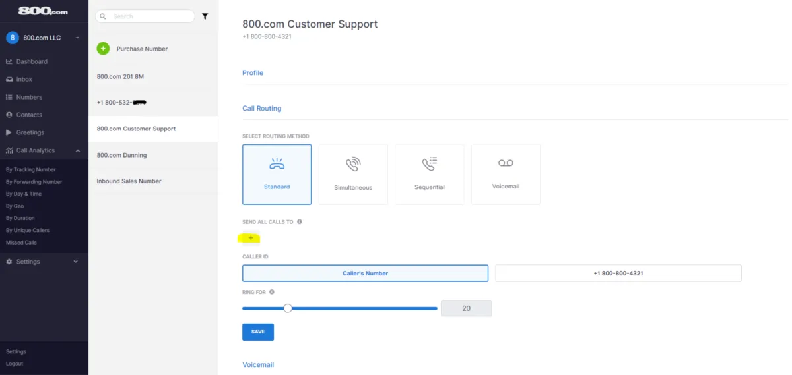Click the 800.com logo
Image resolution: width=792 pixels, height=375 pixels.
[43, 11]
